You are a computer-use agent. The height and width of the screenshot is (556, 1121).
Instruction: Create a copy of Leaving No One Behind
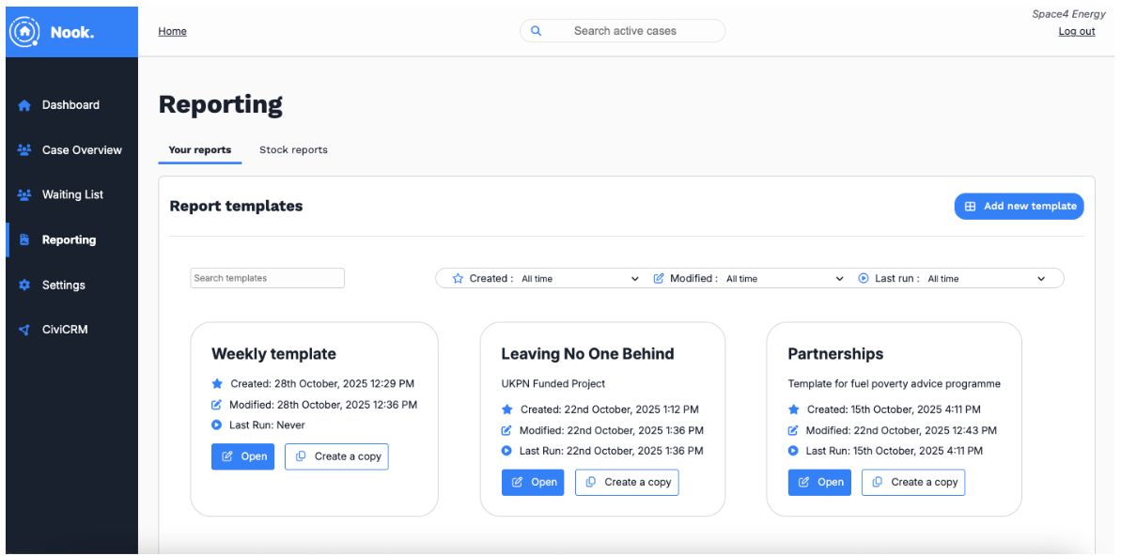click(627, 482)
